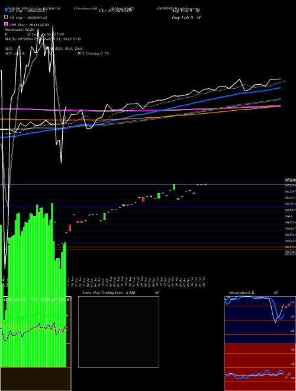Click the 'CL: 1075280.00' closing price label

[115, 11]
